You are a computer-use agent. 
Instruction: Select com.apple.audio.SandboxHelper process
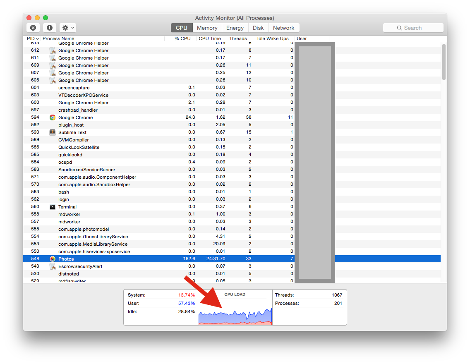pyautogui.click(x=232, y=184)
